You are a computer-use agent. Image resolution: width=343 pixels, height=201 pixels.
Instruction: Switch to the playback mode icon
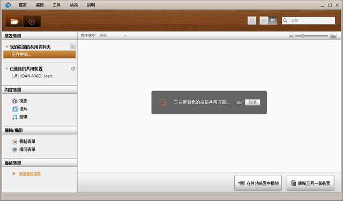[32, 21]
